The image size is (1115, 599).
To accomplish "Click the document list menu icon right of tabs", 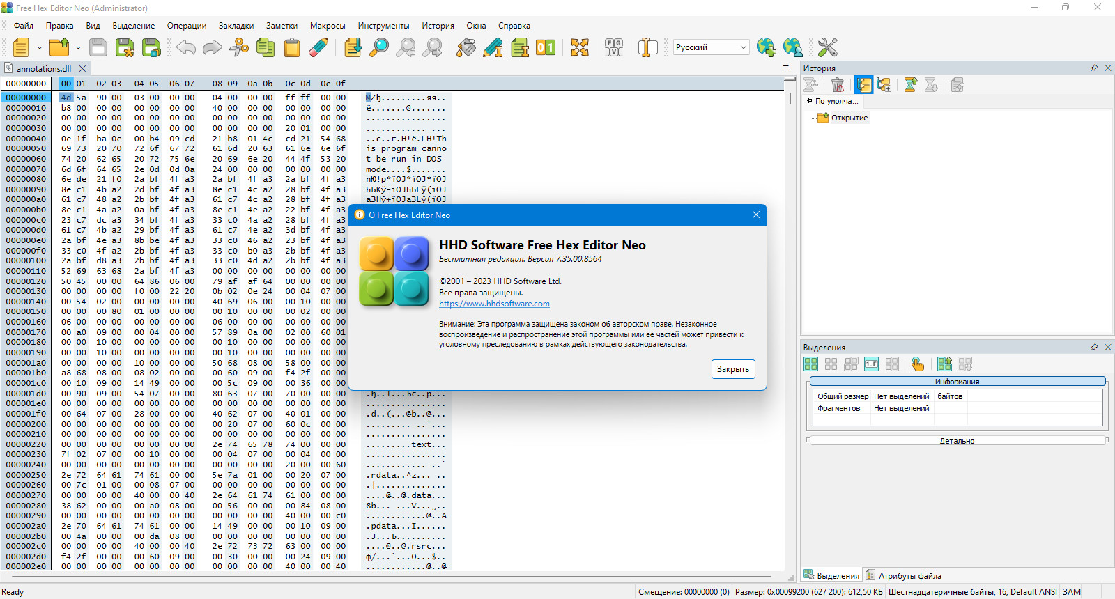I will pos(786,68).
